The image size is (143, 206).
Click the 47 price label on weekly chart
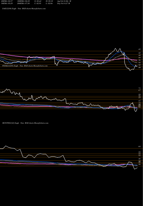tap(140, 100)
